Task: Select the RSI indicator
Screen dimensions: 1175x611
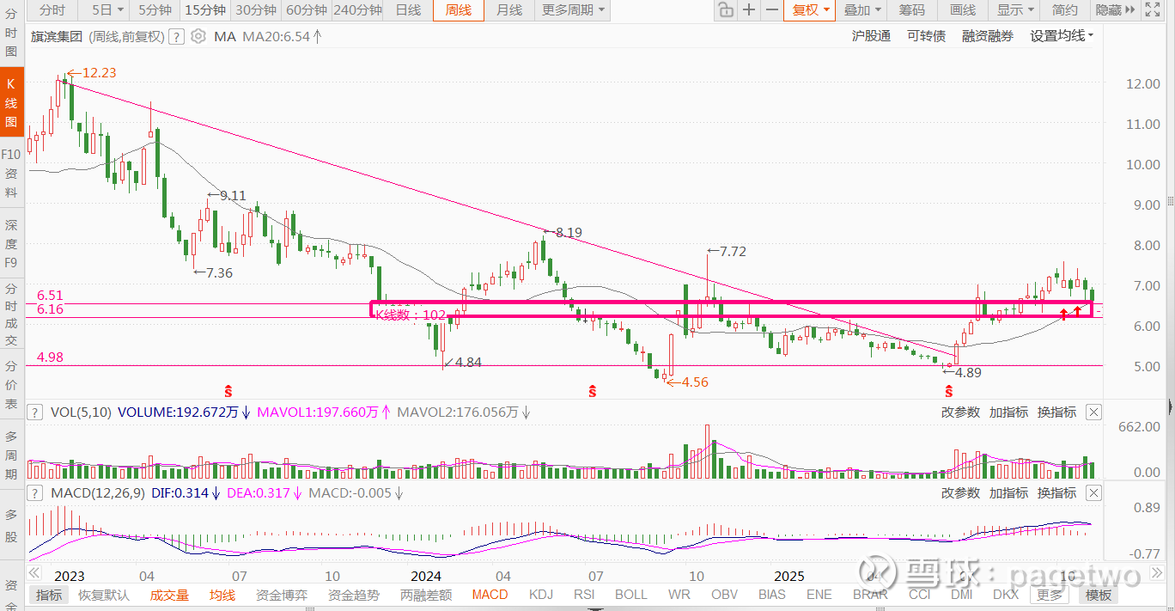Action: pyautogui.click(x=584, y=595)
